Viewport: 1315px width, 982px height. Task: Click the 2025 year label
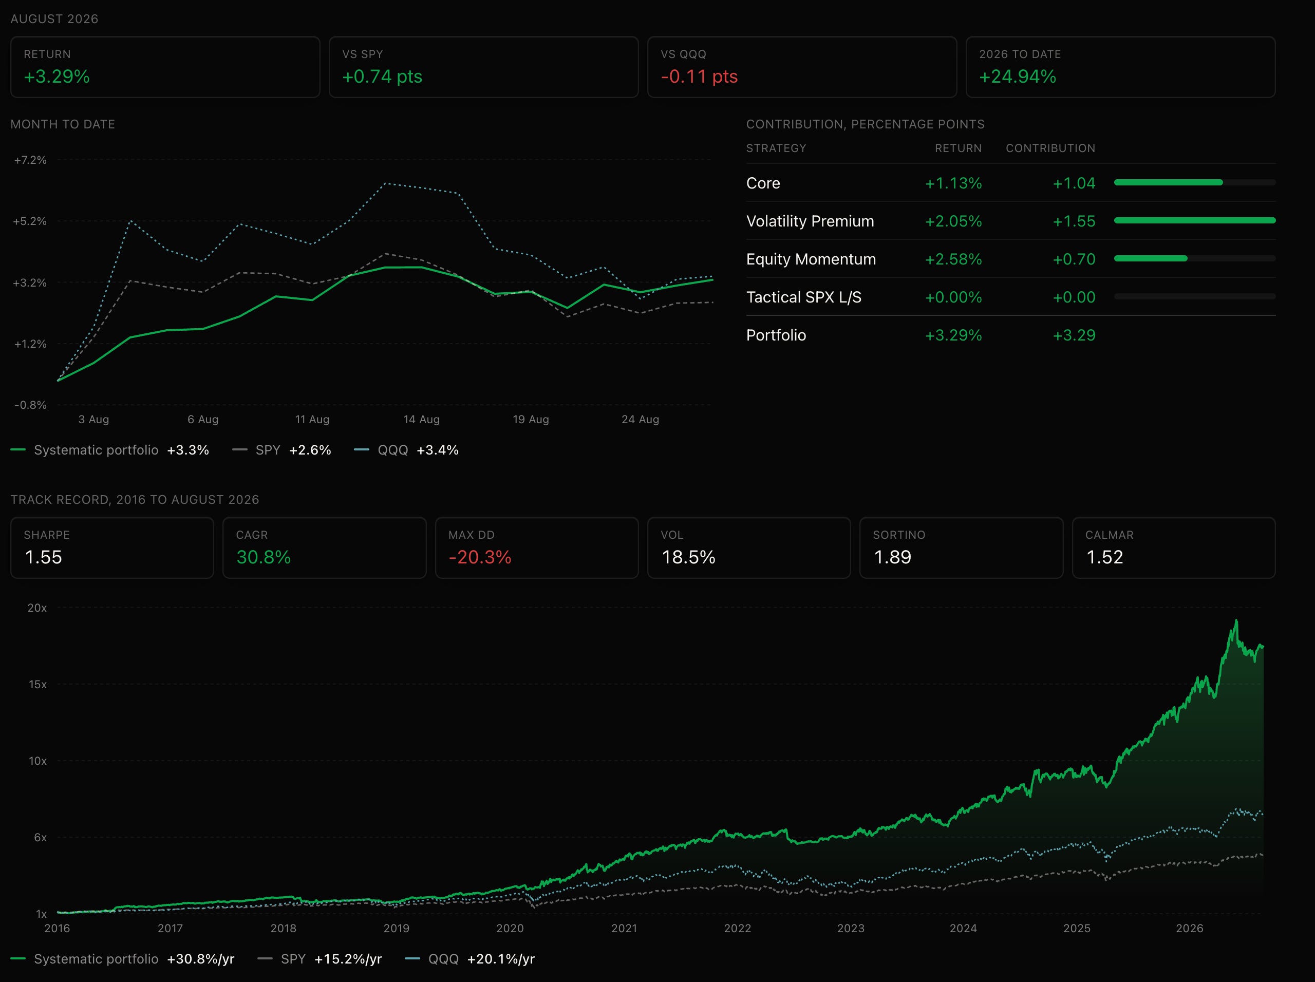click(1077, 928)
